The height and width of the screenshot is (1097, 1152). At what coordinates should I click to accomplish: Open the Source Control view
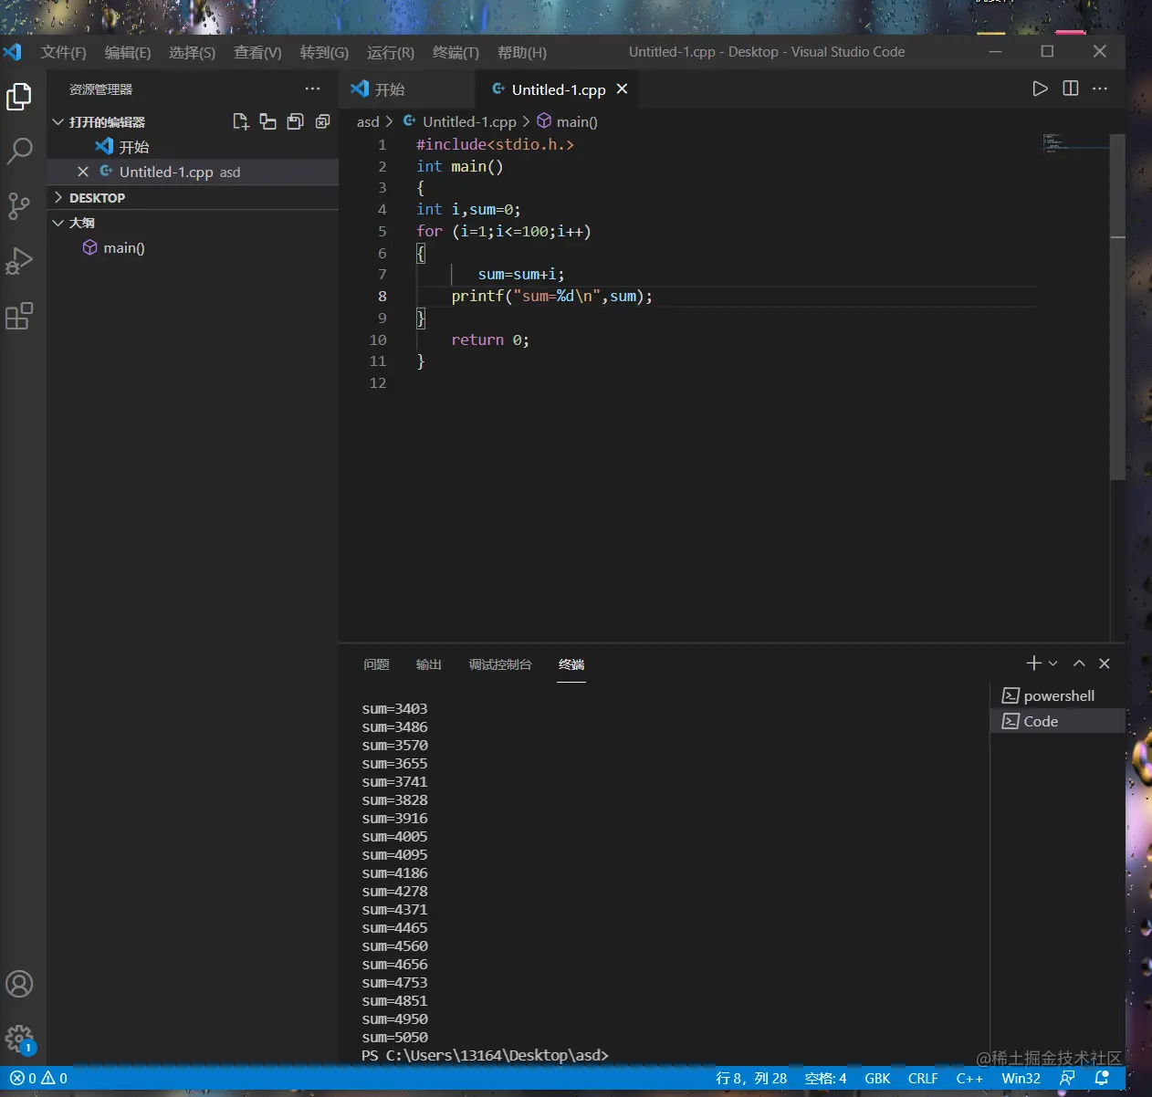point(19,205)
